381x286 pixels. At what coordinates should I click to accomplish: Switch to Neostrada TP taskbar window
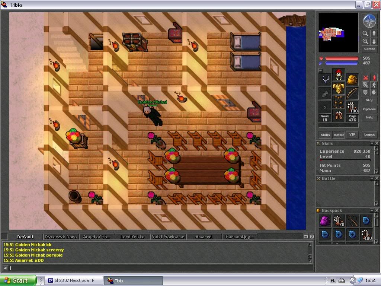(74, 280)
